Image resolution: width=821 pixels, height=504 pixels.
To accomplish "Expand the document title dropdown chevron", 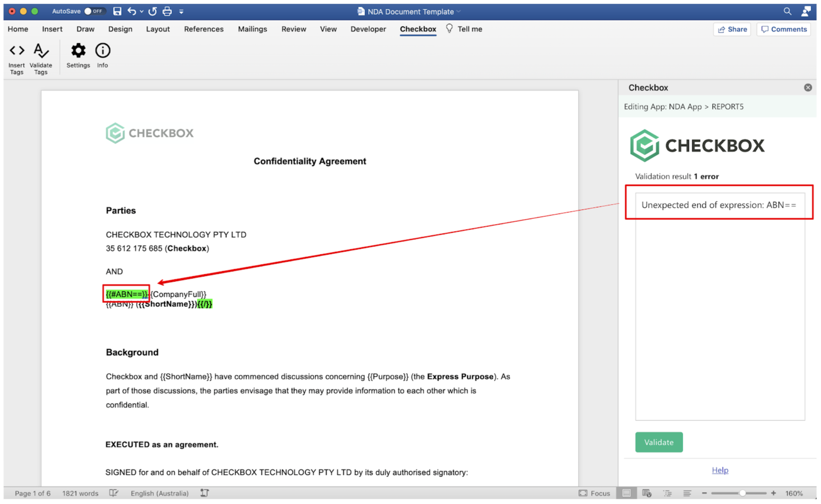I will [x=458, y=11].
